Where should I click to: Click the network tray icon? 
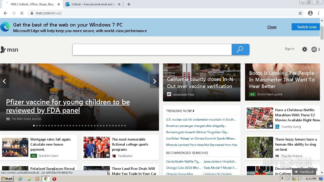[294, 179]
